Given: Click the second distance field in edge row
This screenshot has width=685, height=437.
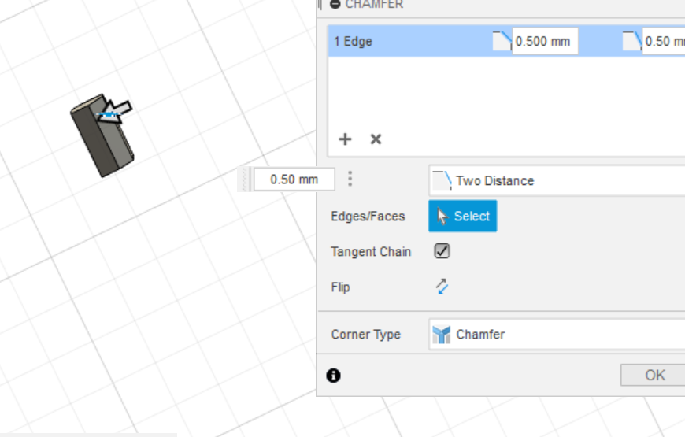Looking at the screenshot, I should [665, 42].
